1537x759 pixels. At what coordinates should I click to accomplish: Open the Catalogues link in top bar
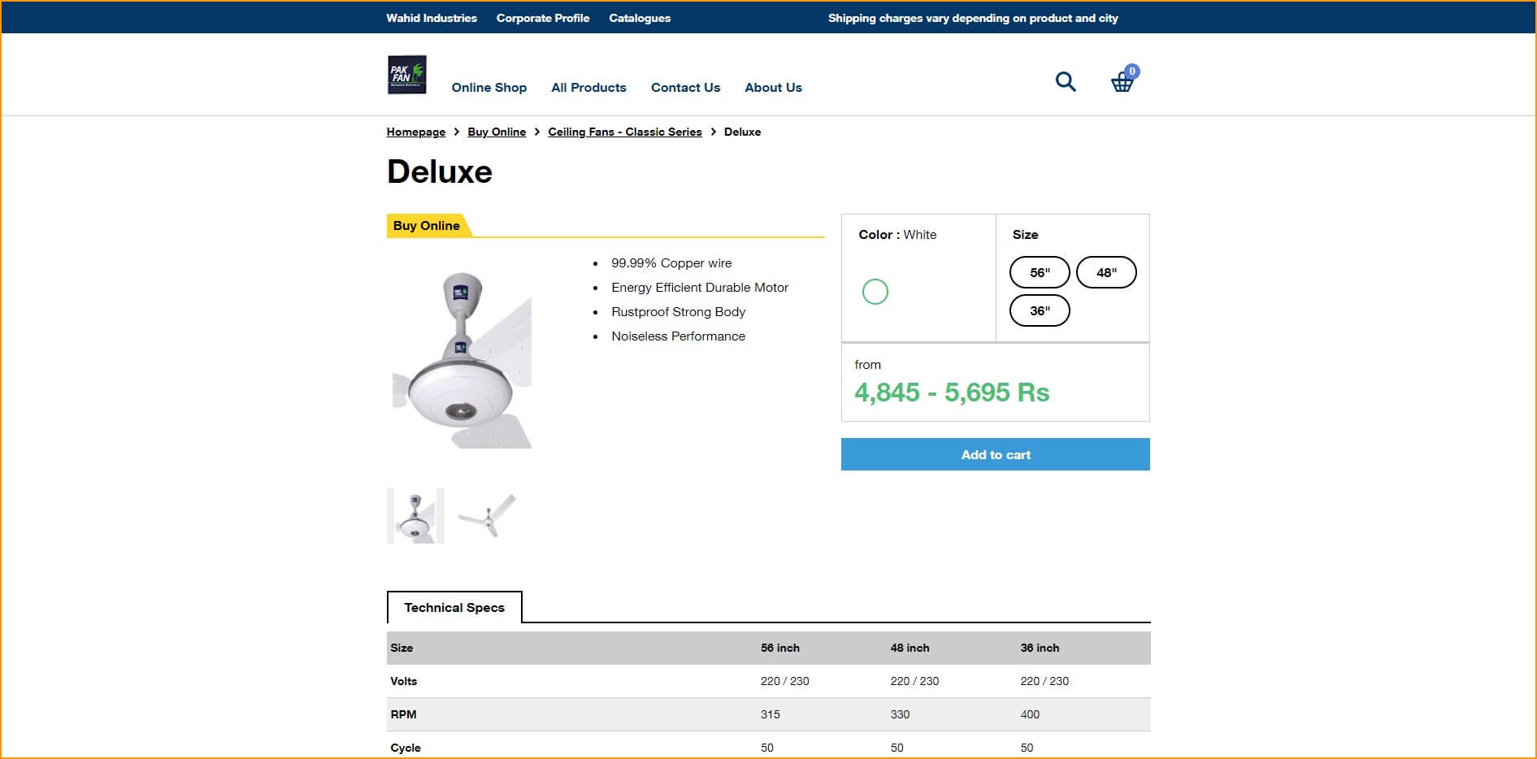(640, 18)
